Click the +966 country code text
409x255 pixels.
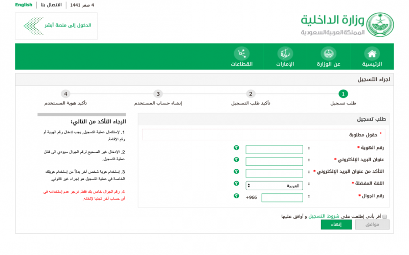click(x=251, y=197)
